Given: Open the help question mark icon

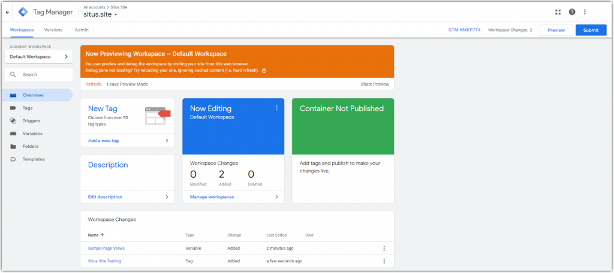Looking at the screenshot, I should point(572,12).
